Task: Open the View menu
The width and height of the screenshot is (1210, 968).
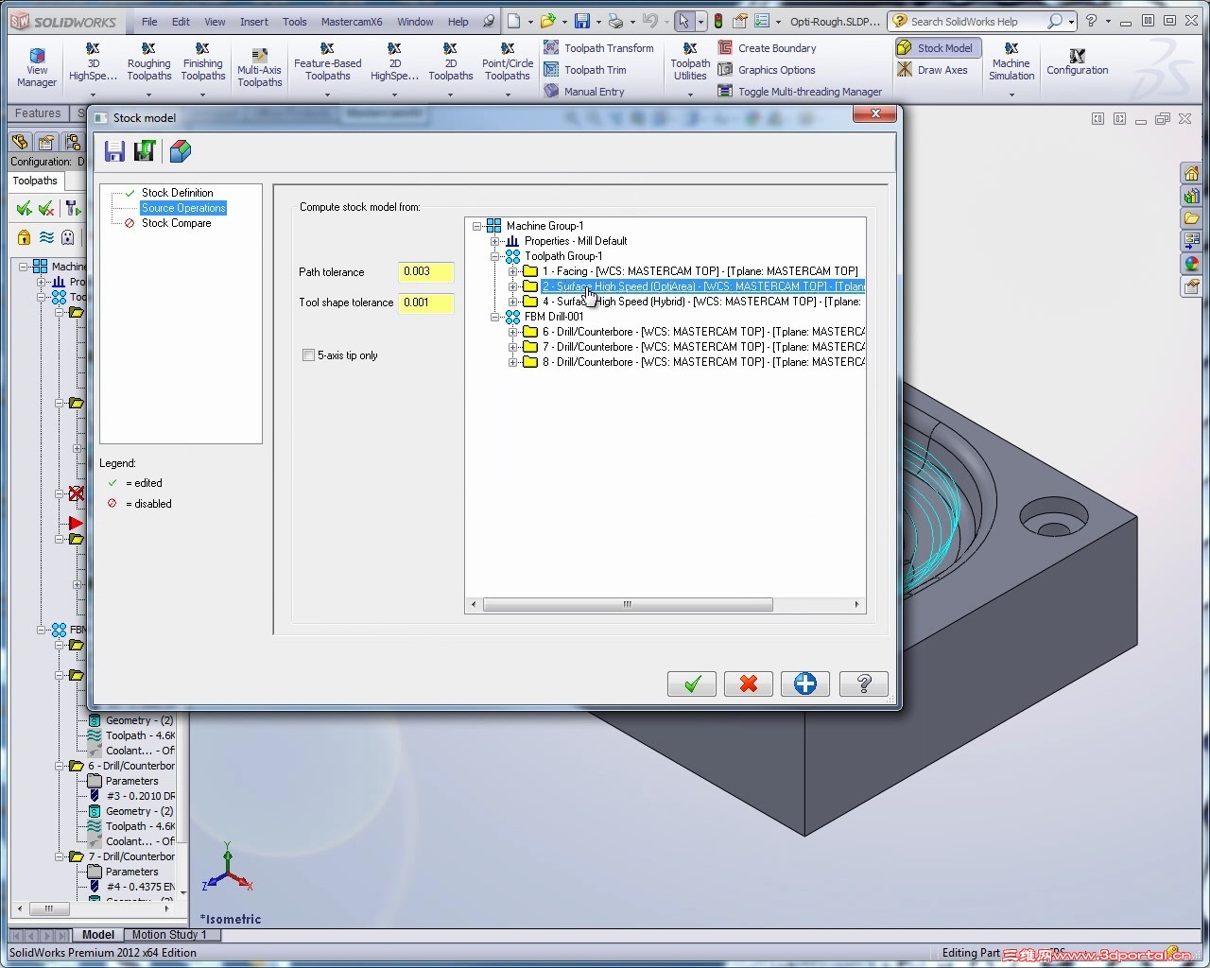Action: pos(215,22)
